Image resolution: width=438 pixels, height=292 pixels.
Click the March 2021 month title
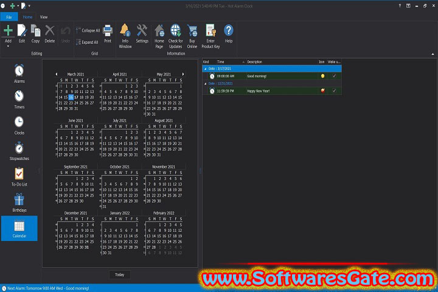pyautogui.click(x=75, y=74)
